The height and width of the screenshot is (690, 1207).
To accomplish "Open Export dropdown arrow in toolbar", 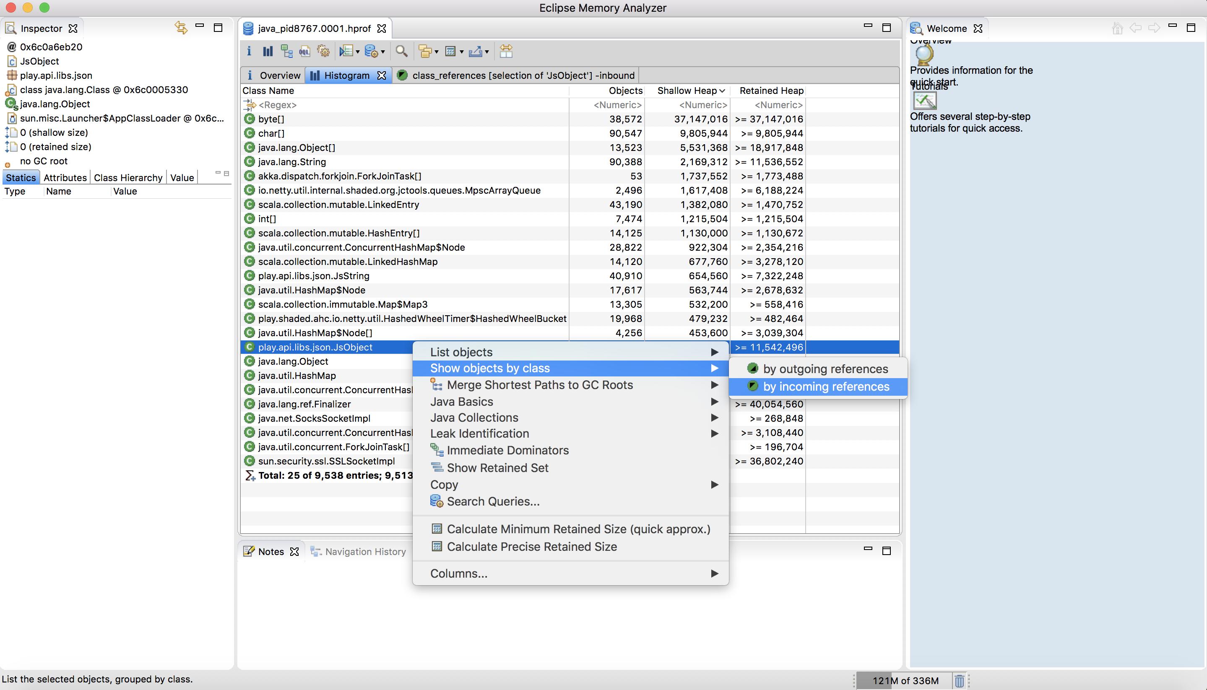I will pos(487,52).
